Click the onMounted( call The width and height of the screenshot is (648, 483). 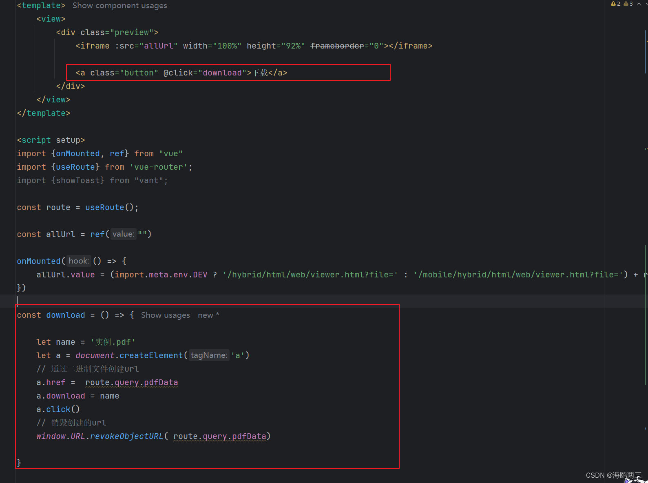coord(41,261)
